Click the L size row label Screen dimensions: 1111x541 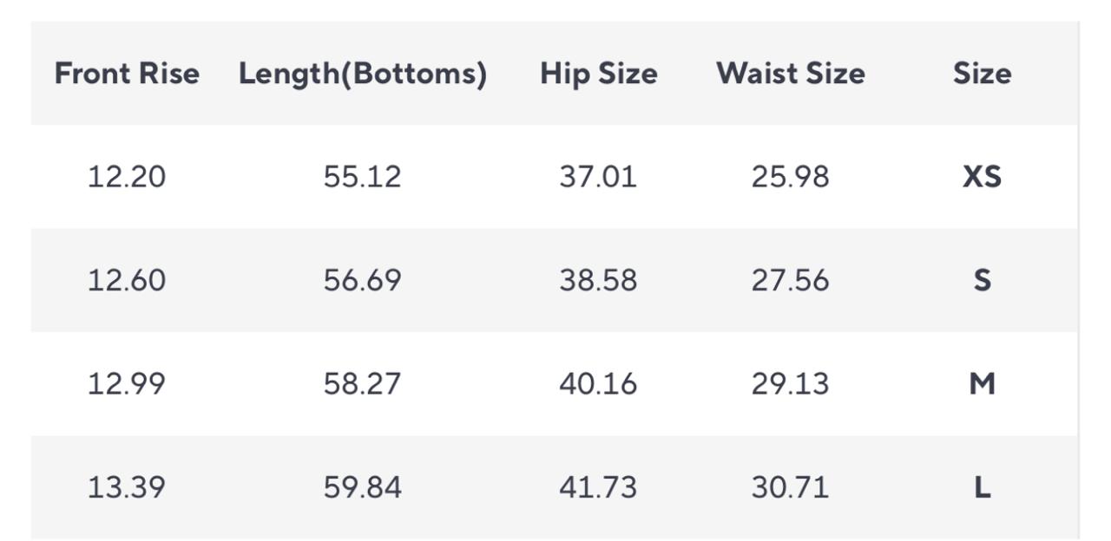coord(982,487)
